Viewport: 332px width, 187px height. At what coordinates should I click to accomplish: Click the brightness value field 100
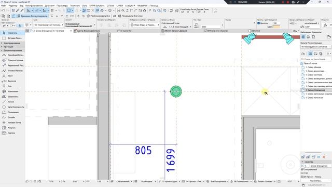(276, 23)
